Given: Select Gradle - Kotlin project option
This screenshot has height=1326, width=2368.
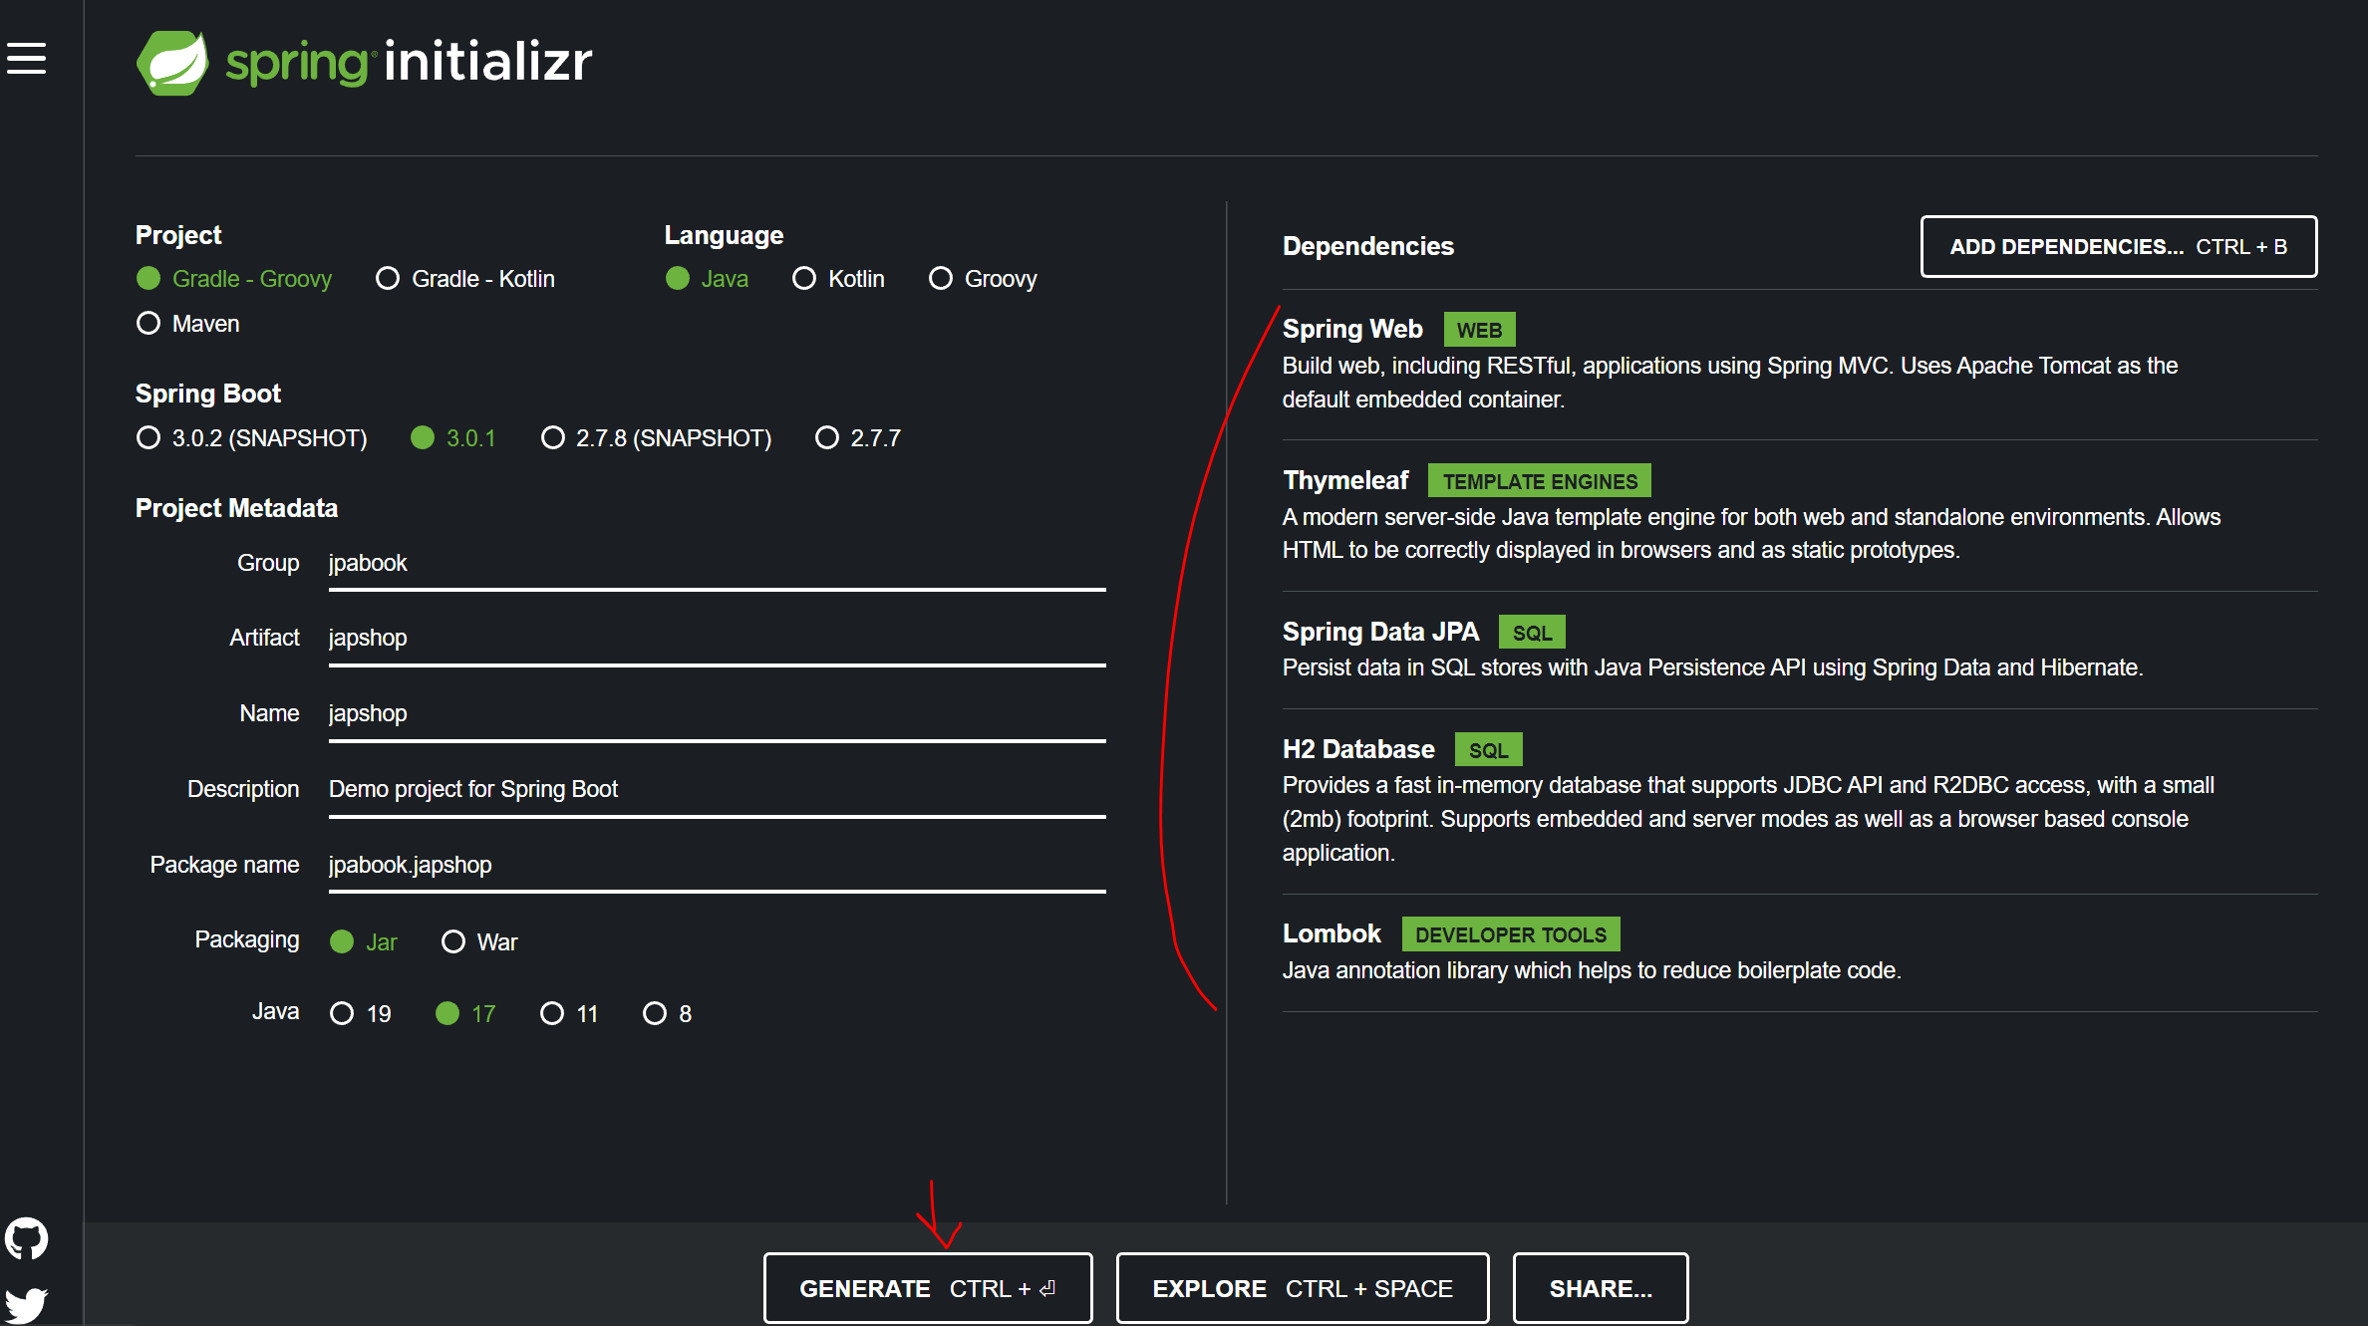Looking at the screenshot, I should coord(388,279).
